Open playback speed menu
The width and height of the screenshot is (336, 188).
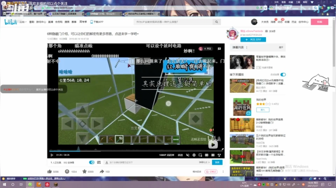tap(180, 155)
